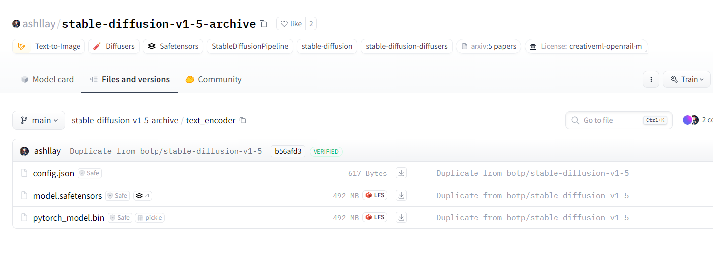The height and width of the screenshot is (261, 713).
Task: Open the like count showing 2
Action: point(311,24)
